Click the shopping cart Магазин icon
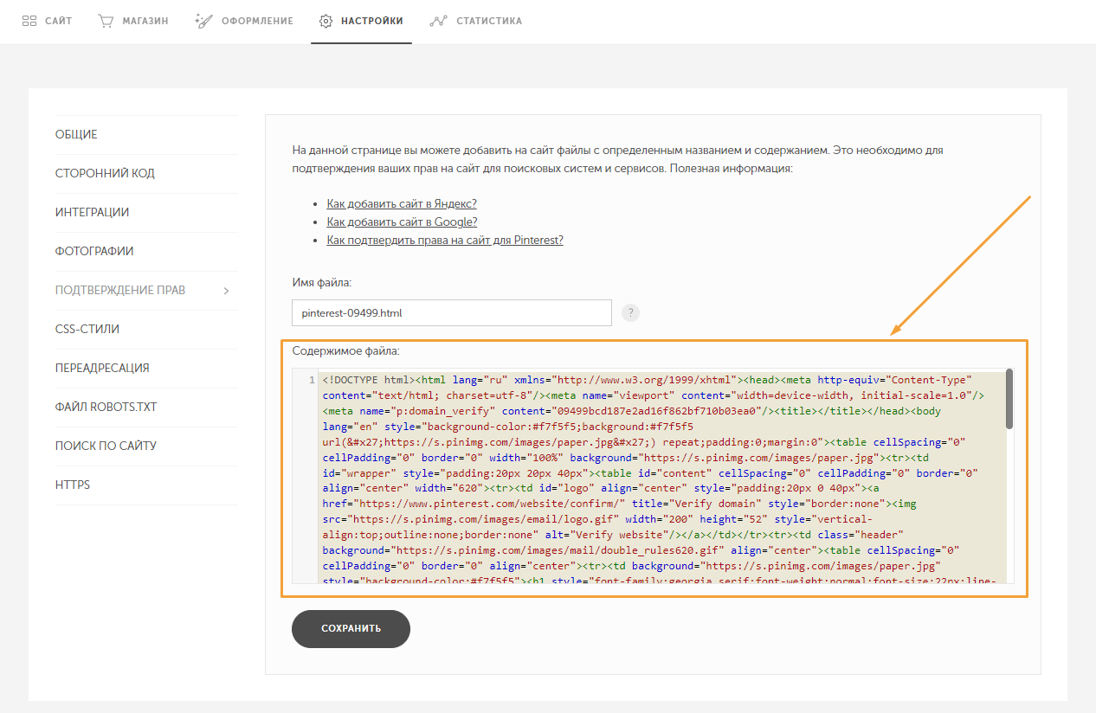The width and height of the screenshot is (1096, 713). (x=106, y=21)
